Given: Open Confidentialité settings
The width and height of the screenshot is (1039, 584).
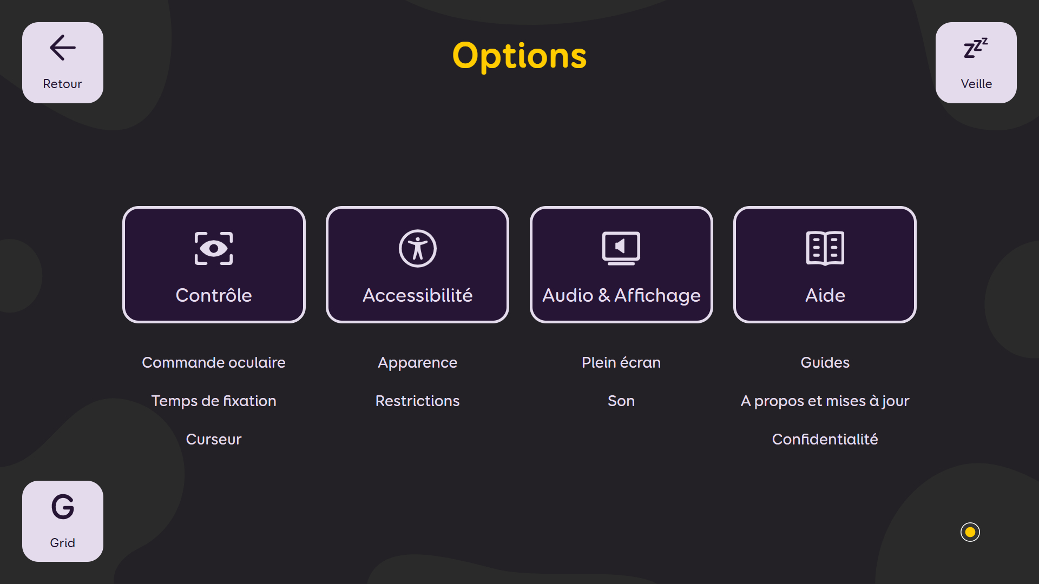Looking at the screenshot, I should (x=824, y=439).
